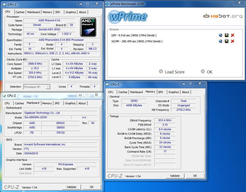Open Mainboard tab in top CPU-Z window
The height and width of the screenshot is (192, 246).
pyautogui.click(x=33, y=12)
